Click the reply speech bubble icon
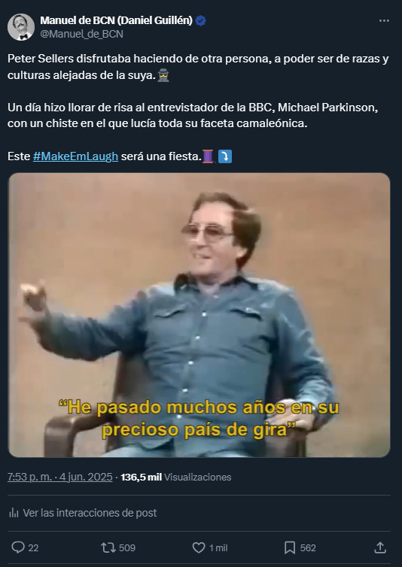This screenshot has width=402, height=567. pos(18,547)
